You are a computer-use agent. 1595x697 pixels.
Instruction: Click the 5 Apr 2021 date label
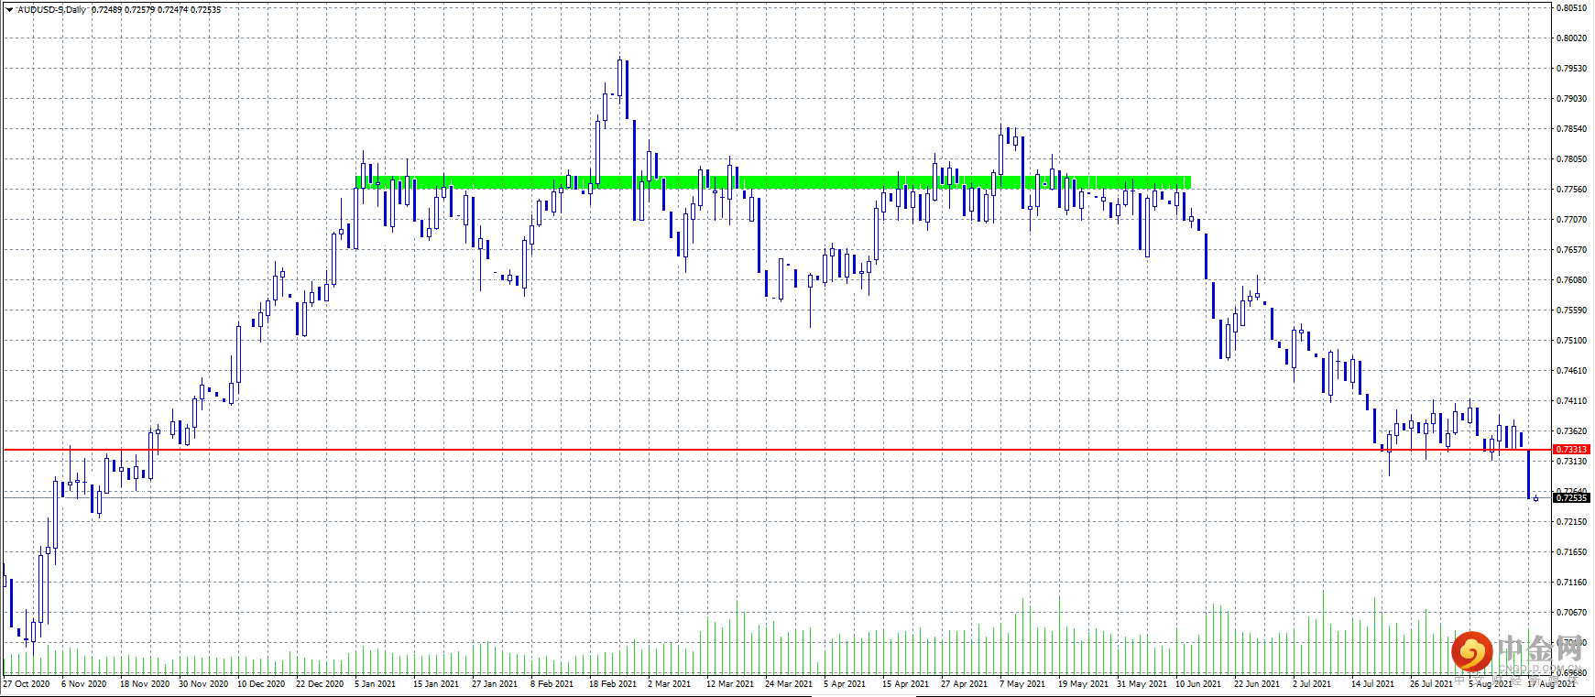click(845, 683)
